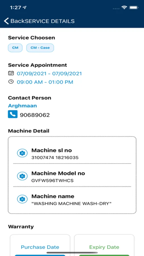
Task: Select the CM service tag
Action: 15,48
